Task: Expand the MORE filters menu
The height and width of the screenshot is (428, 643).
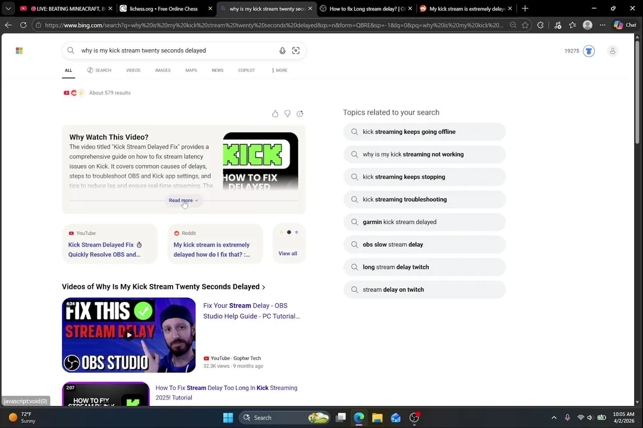Action: click(x=279, y=71)
